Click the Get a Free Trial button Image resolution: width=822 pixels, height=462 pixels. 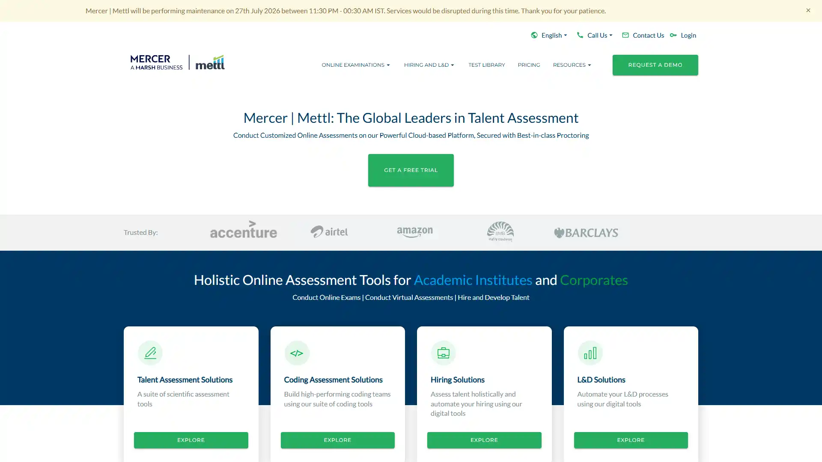[x=411, y=170]
